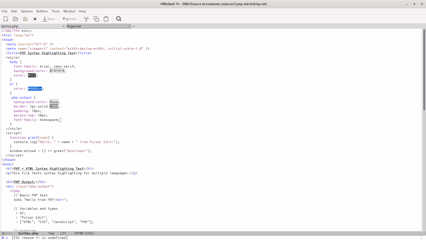The height and width of the screenshot is (240, 426).
Task: Click the div class php-output line
Action: (30, 186)
